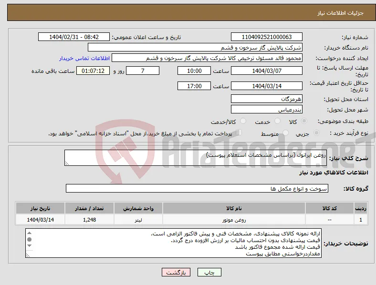The height and width of the screenshot is (285, 376).
Task: Click the announcement date field 1404/02/31 - 08:42
Action: (74, 37)
